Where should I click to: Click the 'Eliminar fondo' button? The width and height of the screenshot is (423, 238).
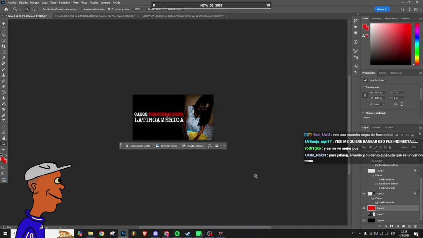point(166,146)
